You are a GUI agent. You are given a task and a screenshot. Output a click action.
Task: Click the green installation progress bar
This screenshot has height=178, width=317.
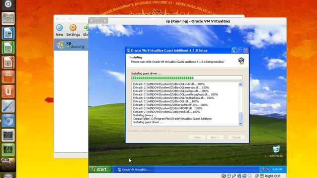coord(187,78)
